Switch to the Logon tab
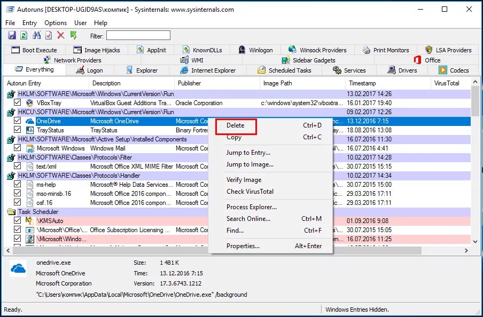 pos(90,70)
